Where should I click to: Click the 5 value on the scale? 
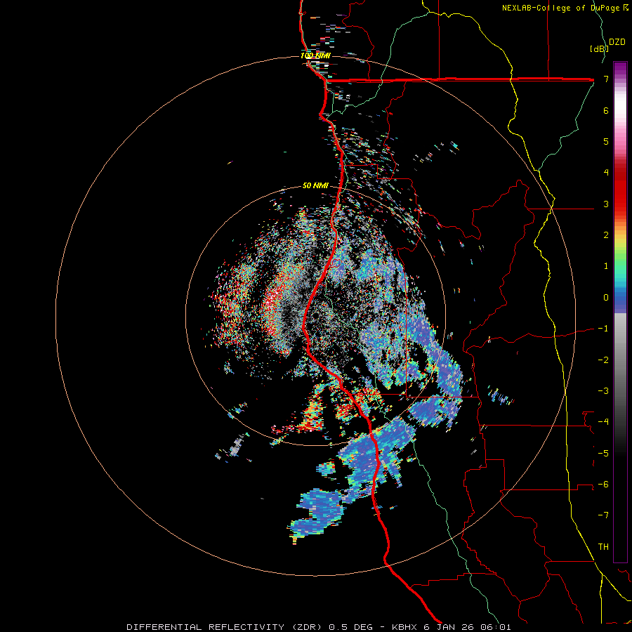(x=606, y=141)
